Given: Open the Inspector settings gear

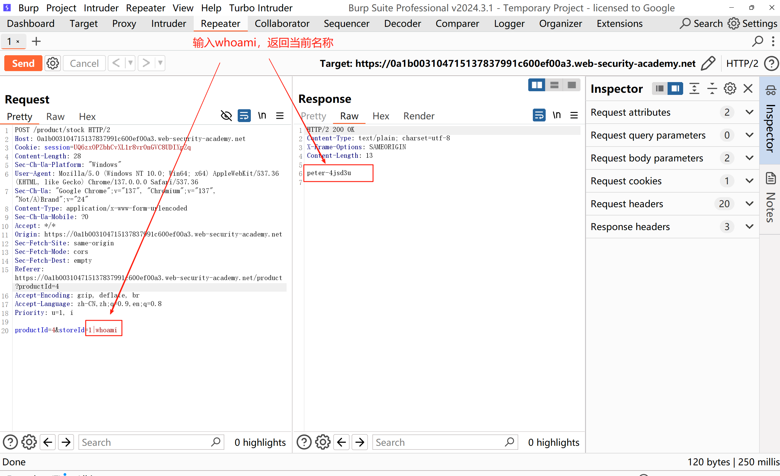Looking at the screenshot, I should (730, 88).
